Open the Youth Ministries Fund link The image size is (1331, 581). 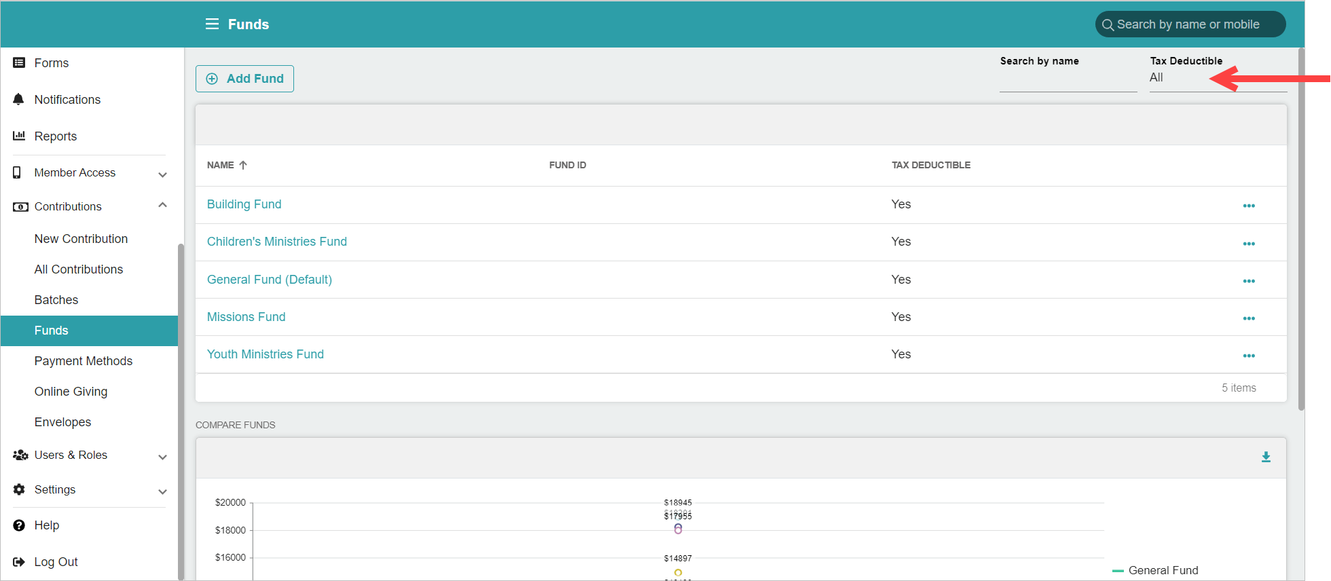point(265,354)
